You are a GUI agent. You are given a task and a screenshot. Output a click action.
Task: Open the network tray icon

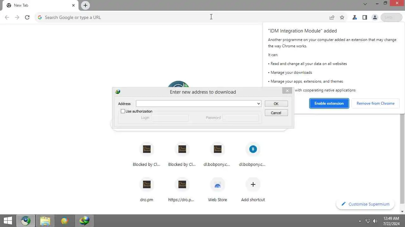click(368, 221)
